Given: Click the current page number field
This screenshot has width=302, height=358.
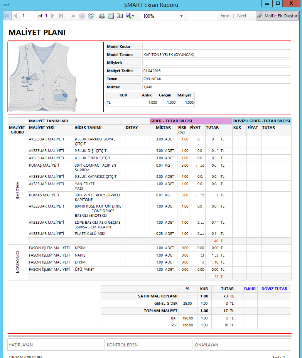Looking at the screenshot, I should 28,16.
